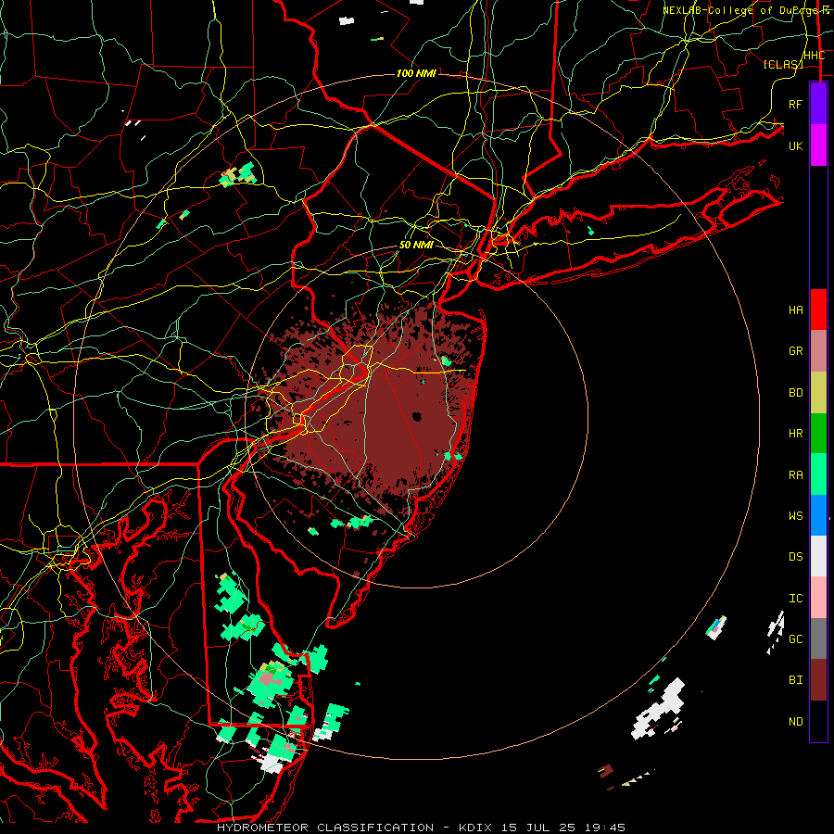Viewport: 834px width, 834px height.
Task: Select the gray GC legend color swatch
Action: pos(818,638)
